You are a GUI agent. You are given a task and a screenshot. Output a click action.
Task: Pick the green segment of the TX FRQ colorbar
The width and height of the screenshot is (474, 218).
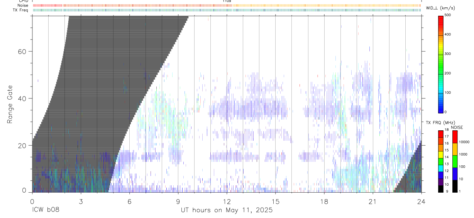[x=441, y=161]
